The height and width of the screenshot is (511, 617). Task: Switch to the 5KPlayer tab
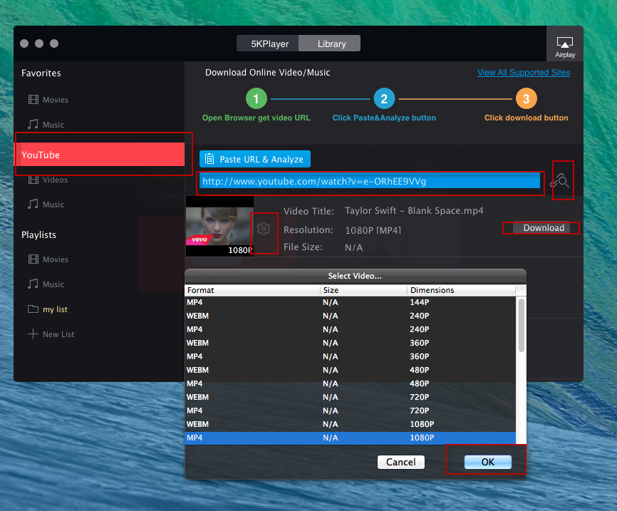click(268, 43)
